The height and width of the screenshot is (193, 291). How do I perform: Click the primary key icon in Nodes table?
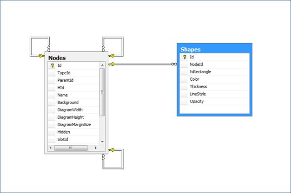(52, 65)
